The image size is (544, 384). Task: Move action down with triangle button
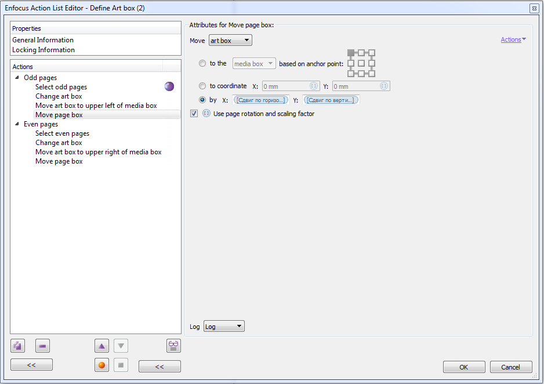click(x=121, y=346)
